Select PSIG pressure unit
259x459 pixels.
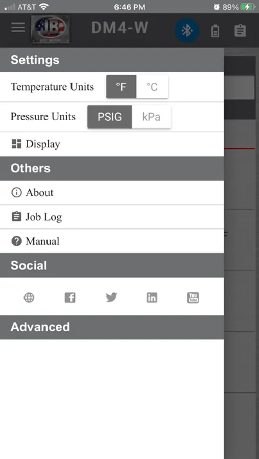(110, 117)
